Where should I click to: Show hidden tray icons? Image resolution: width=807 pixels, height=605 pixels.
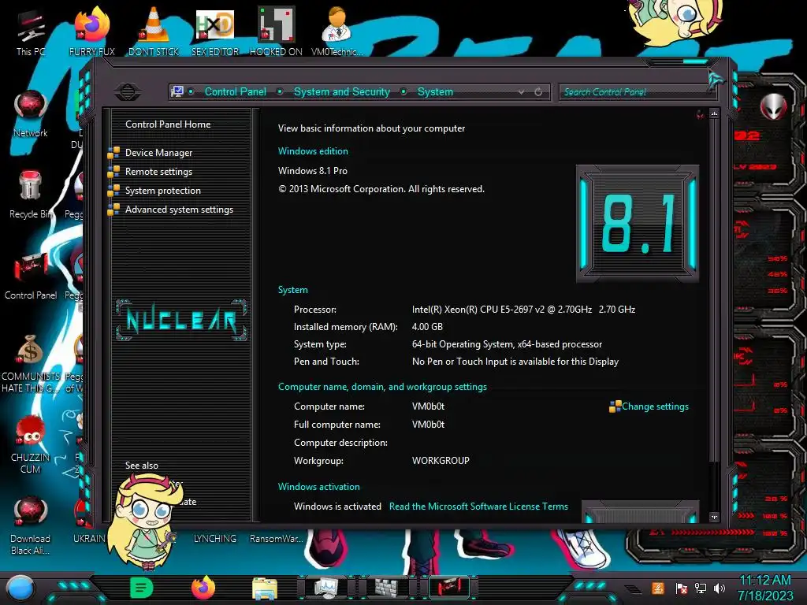pos(634,589)
